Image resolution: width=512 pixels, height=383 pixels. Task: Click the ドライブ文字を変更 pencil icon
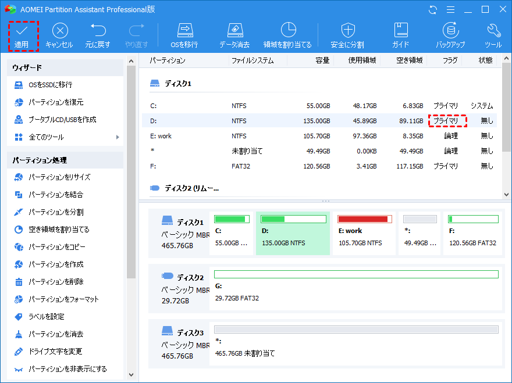19,352
